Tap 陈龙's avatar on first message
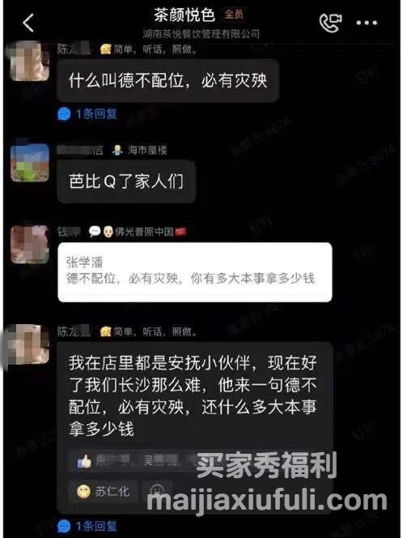The width and height of the screenshot is (403, 538). [30, 62]
